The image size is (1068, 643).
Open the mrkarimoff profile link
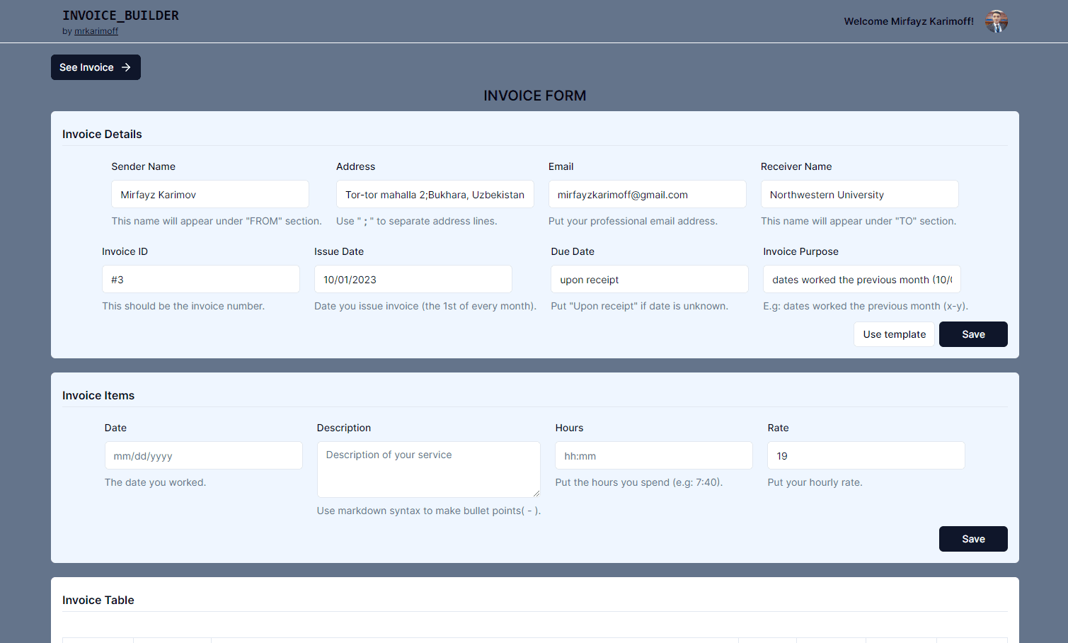pyautogui.click(x=96, y=30)
